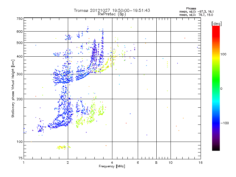This screenshot has height=177, width=236.
Task: Click the y-axis tick label '600'
Action: [x=19, y=32]
